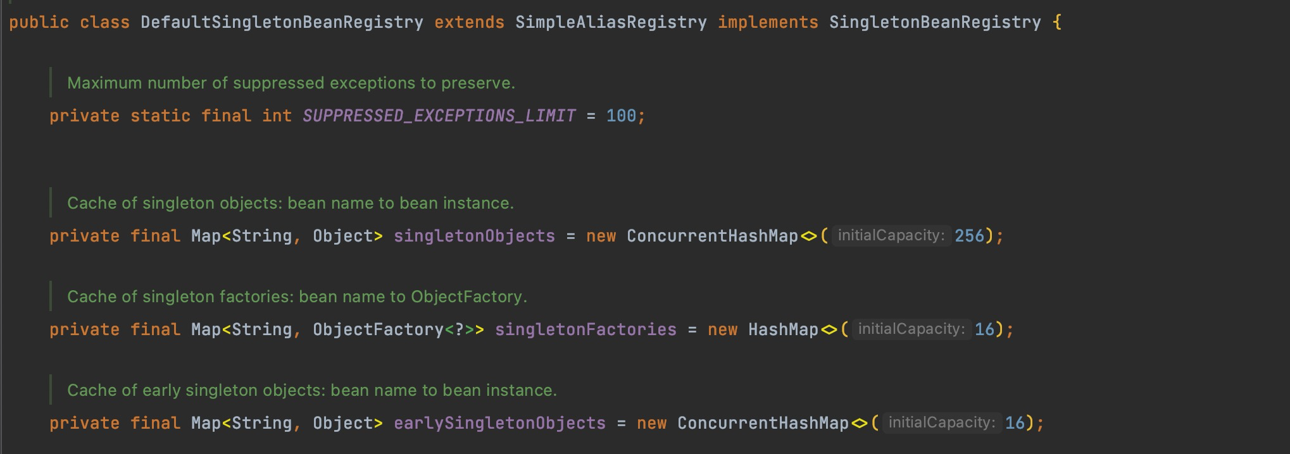Viewport: 1290px width, 454px height.
Task: Click the opening brace of the class body
Action: click(1056, 23)
